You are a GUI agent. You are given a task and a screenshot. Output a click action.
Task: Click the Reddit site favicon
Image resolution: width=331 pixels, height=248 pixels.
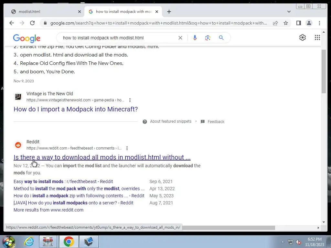tap(18, 145)
